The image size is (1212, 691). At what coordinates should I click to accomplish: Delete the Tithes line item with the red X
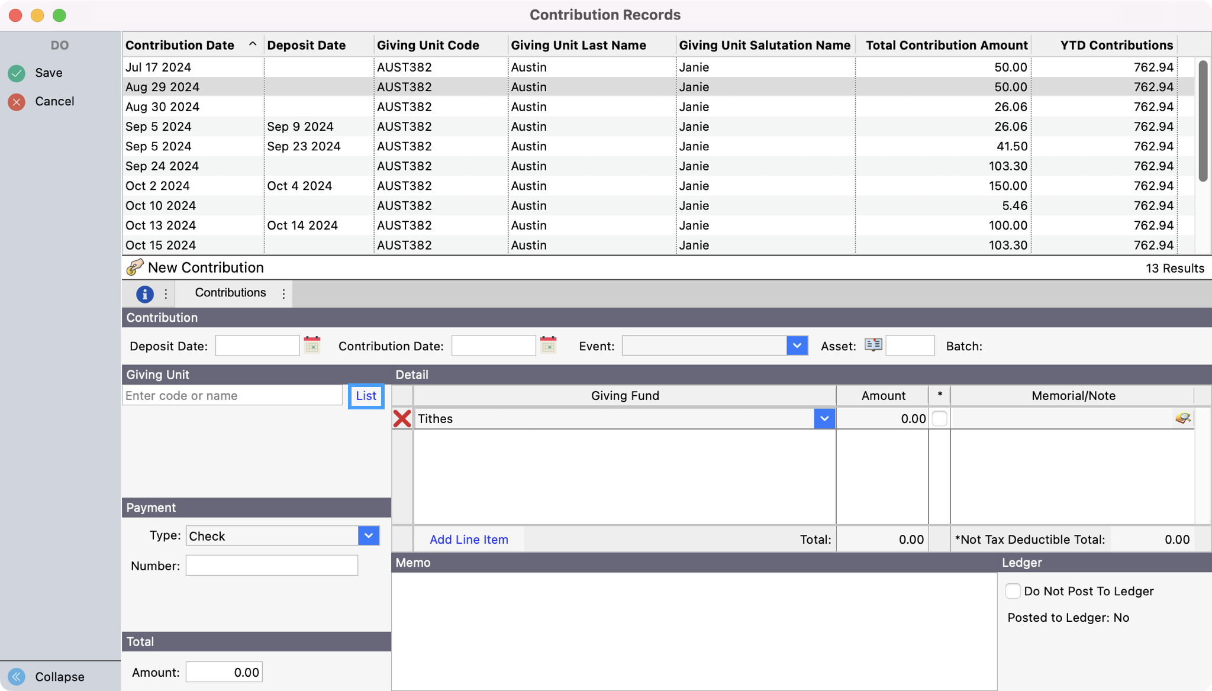402,419
